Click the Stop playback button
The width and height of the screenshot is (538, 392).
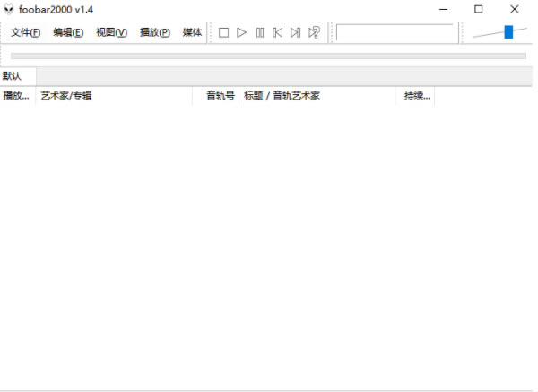pyautogui.click(x=223, y=32)
